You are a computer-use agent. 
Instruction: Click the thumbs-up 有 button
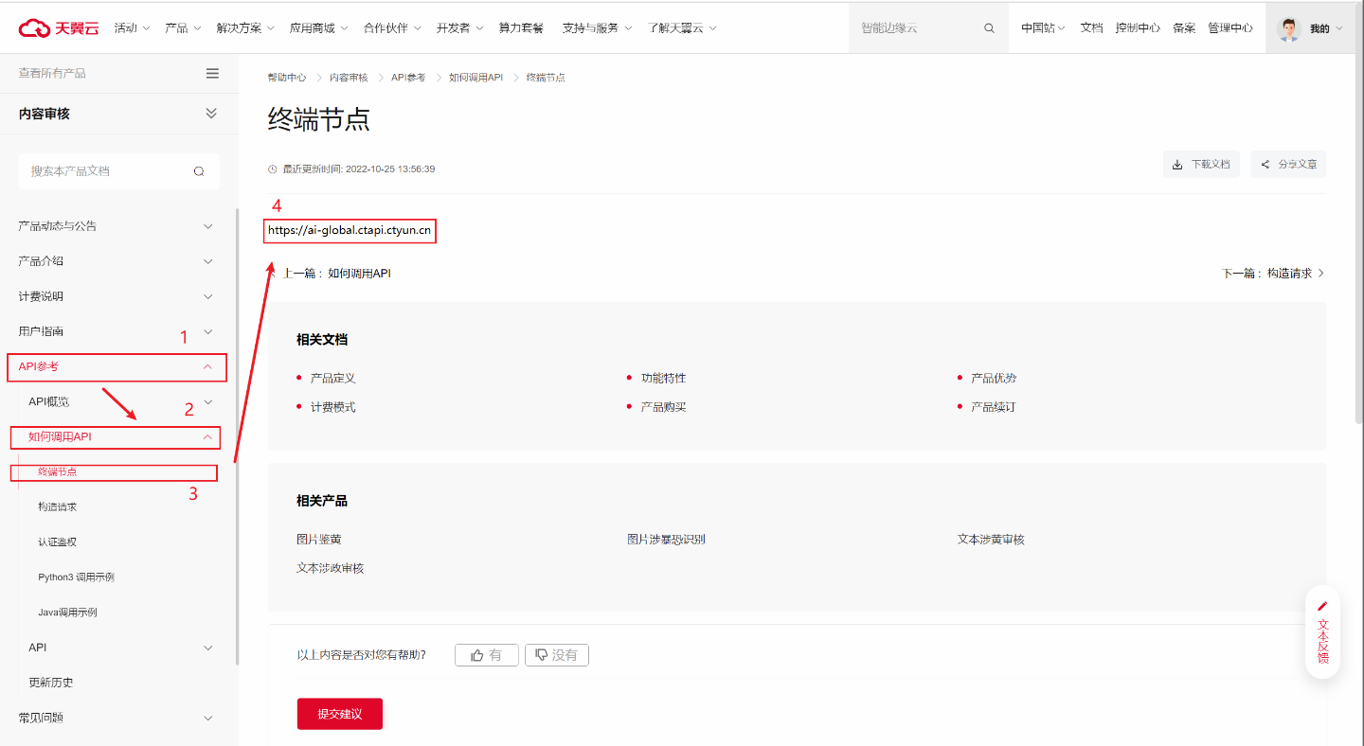point(486,655)
